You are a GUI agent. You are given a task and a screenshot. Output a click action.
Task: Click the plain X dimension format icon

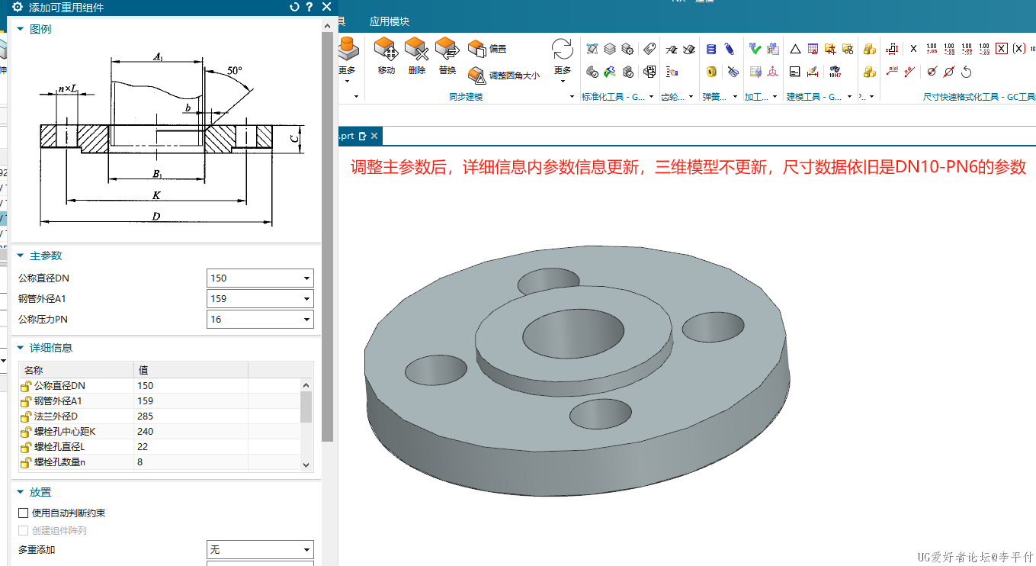click(x=913, y=49)
